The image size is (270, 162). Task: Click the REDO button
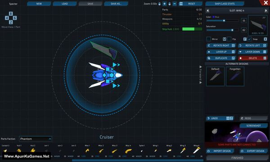254,118
